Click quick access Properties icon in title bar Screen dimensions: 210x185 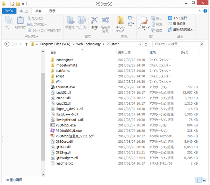pos(12,4)
